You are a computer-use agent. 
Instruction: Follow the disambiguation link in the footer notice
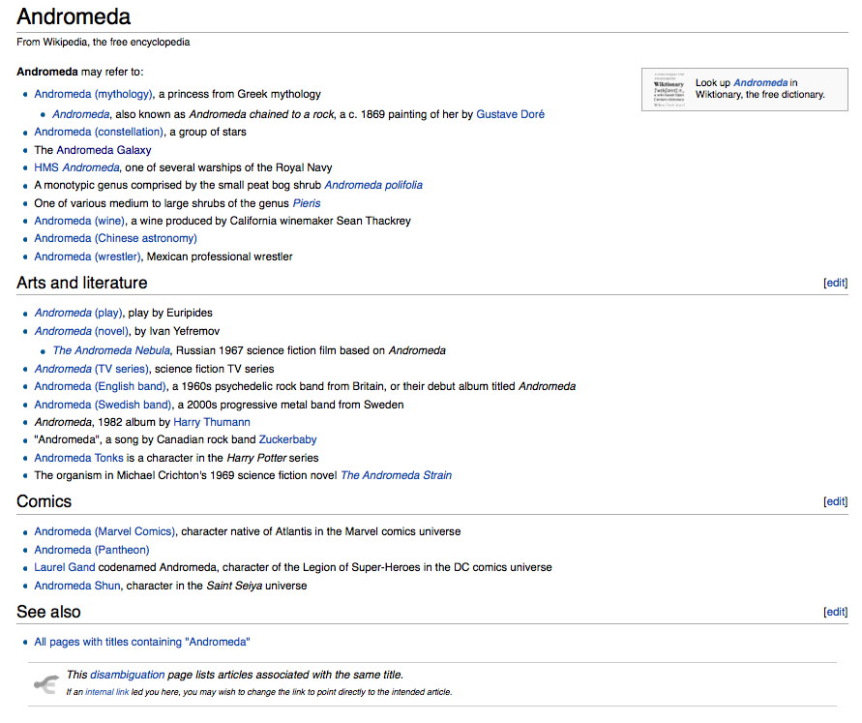pyautogui.click(x=127, y=675)
